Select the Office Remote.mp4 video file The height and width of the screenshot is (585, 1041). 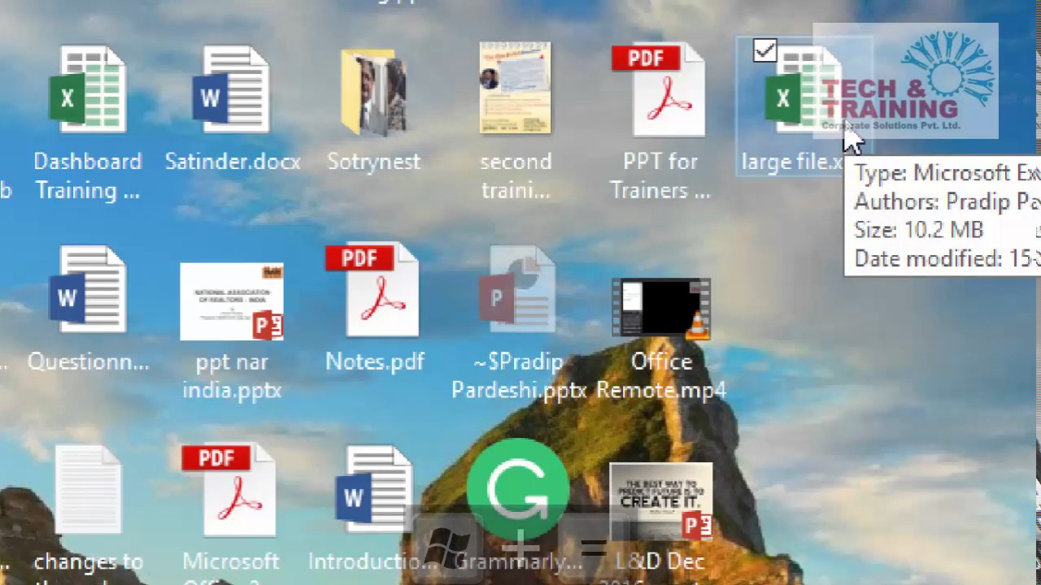(661, 308)
